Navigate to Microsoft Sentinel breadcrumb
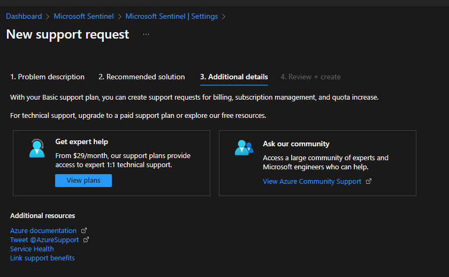This screenshot has height=277, width=449. click(x=83, y=16)
